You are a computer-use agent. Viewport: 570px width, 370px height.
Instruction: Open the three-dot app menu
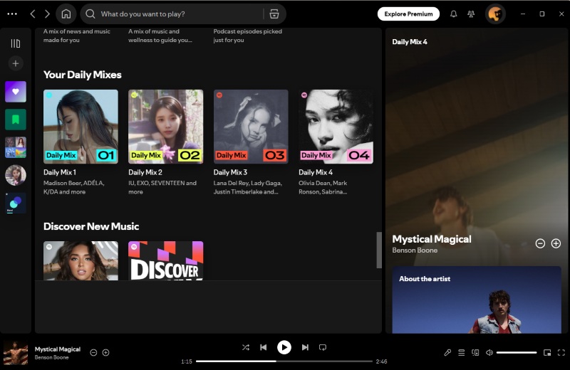point(12,14)
